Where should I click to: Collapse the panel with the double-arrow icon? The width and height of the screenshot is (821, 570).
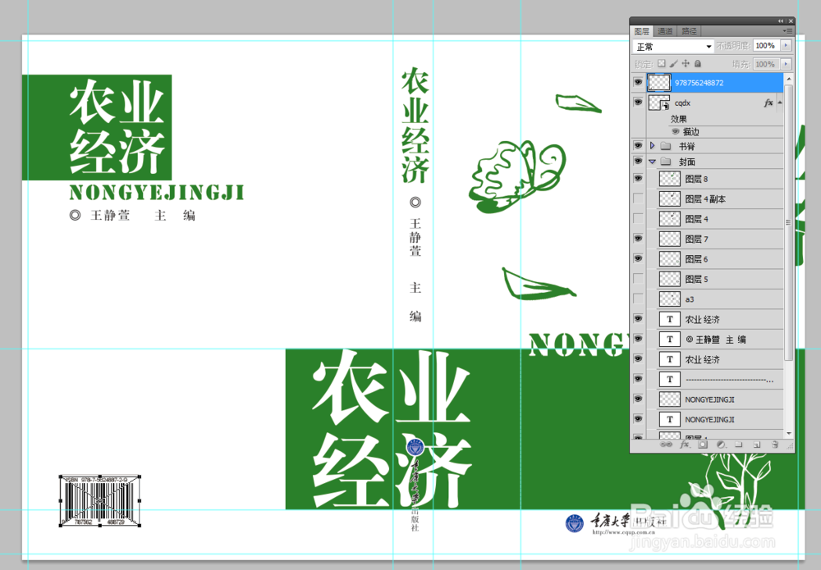[x=780, y=21]
